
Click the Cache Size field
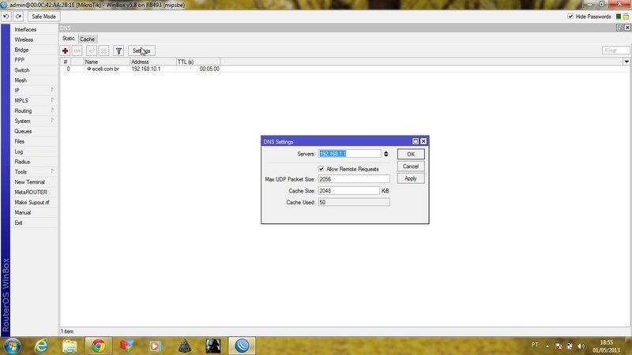click(x=348, y=191)
